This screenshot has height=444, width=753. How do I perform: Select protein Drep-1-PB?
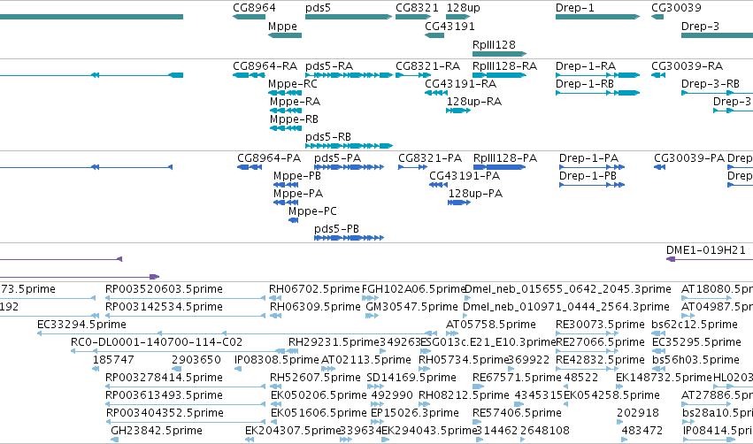[592, 185]
